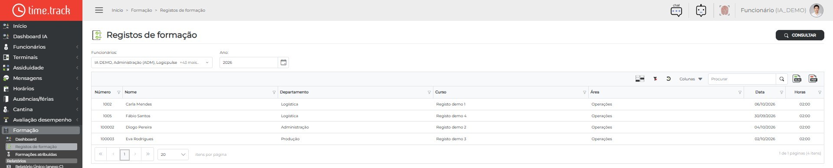Click the reset refresh grid icon
The width and height of the screenshot is (833, 168).
(x=669, y=79)
